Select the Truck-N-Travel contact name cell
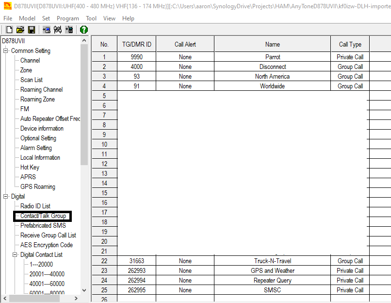 (x=272, y=261)
